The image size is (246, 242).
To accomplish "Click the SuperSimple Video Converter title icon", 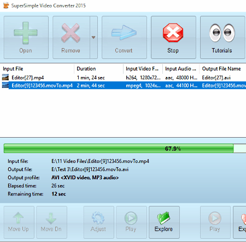I will (x=6, y=5).
